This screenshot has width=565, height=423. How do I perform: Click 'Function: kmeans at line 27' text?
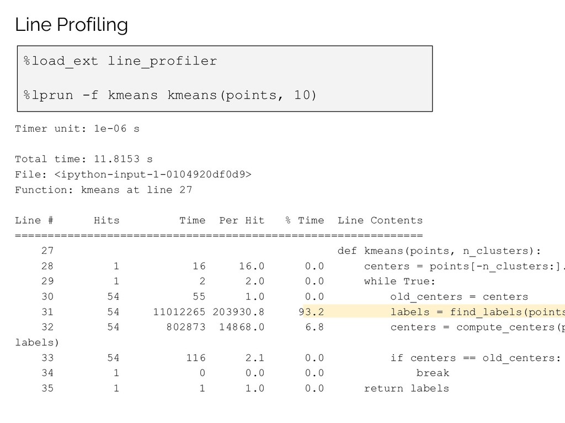point(104,190)
